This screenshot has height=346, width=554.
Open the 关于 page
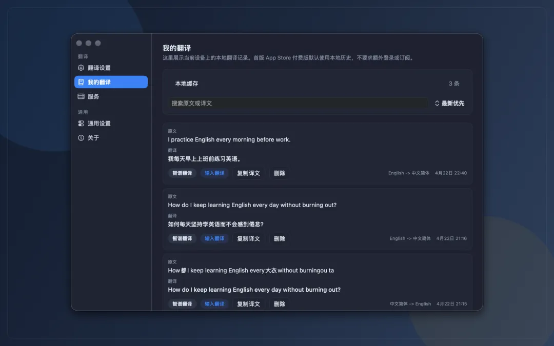[x=111, y=138]
